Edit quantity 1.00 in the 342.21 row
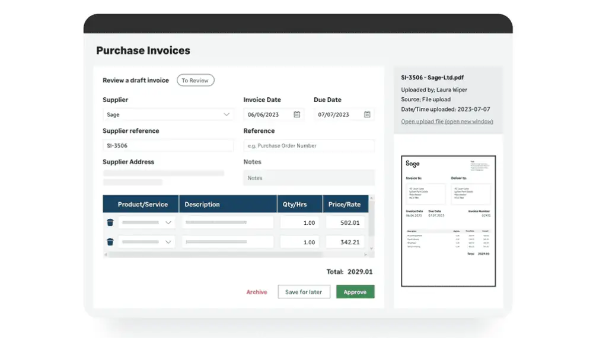593x338 pixels. (299, 241)
